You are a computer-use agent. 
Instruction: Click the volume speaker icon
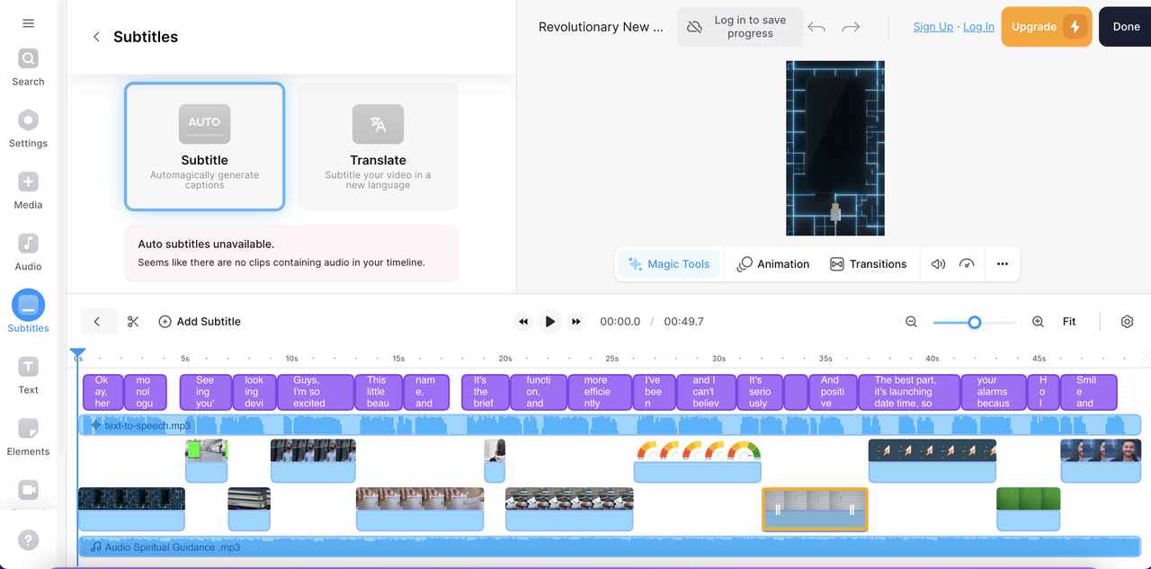938,264
